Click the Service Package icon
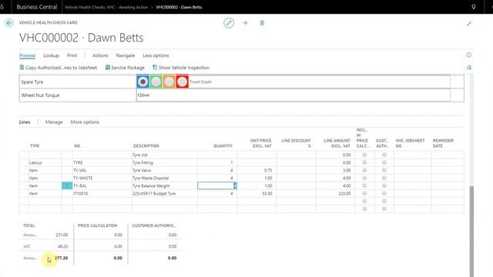493x277 pixels. pos(108,67)
